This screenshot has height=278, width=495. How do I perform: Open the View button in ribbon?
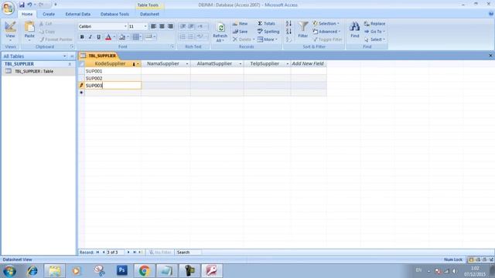point(10,31)
